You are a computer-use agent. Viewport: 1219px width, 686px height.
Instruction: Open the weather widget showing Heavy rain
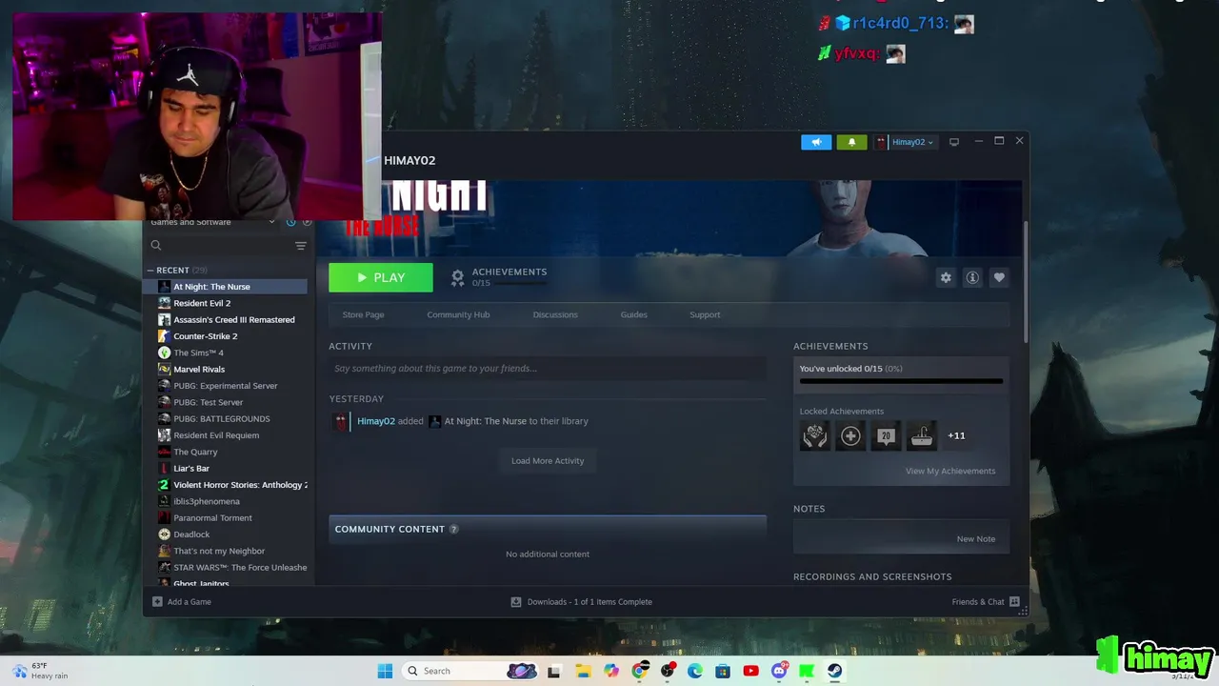(x=40, y=671)
